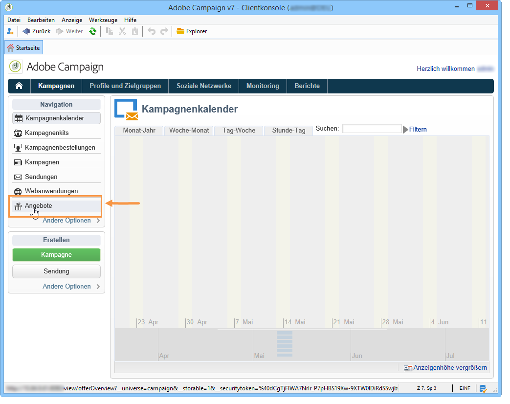Click the database status icon in status bar
The height and width of the screenshot is (404, 510).
pos(483,388)
